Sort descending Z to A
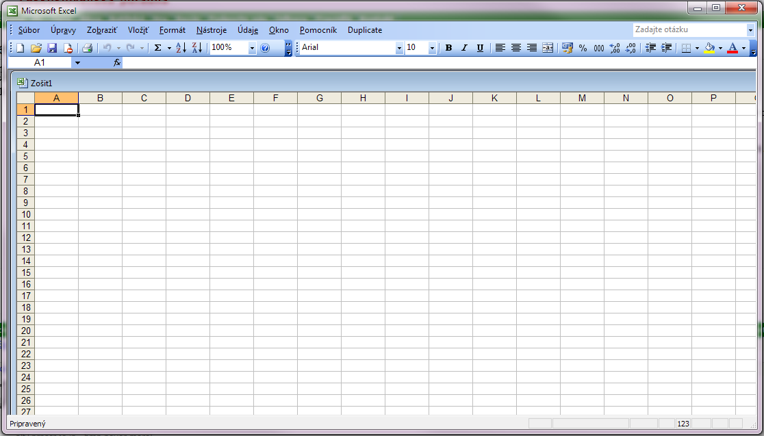The height and width of the screenshot is (436, 764). (197, 48)
